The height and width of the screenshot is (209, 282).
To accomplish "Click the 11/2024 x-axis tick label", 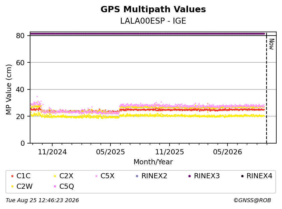I will click(x=52, y=152).
